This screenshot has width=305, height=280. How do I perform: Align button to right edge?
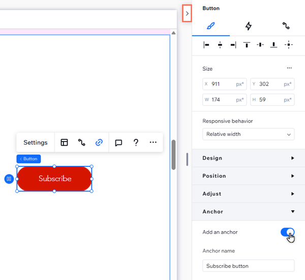tap(233, 45)
